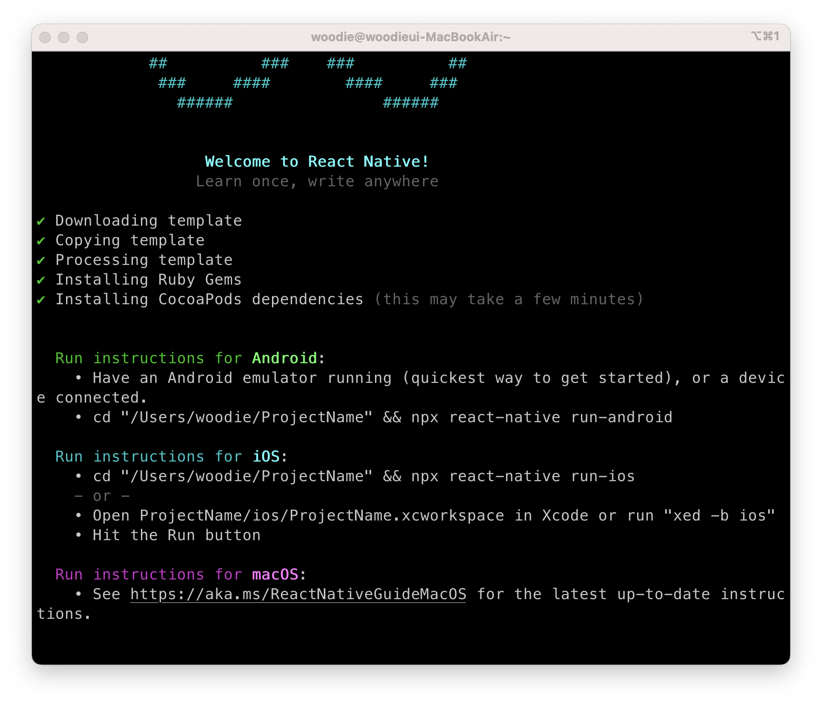Image resolution: width=822 pixels, height=704 pixels.
Task: Click the 'Installing CocoaPods dependencies' text
Action: click(x=209, y=300)
